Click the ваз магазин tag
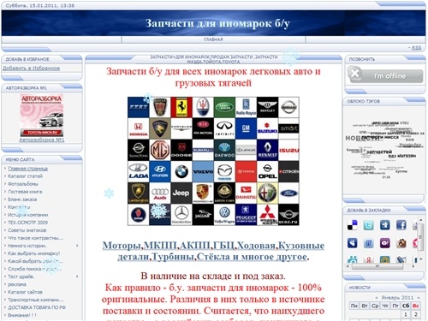Viewport: 428px width, 321px height. (402, 156)
